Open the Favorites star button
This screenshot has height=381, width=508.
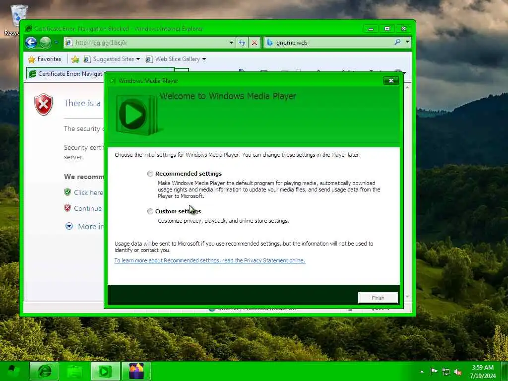pyautogui.click(x=45, y=59)
